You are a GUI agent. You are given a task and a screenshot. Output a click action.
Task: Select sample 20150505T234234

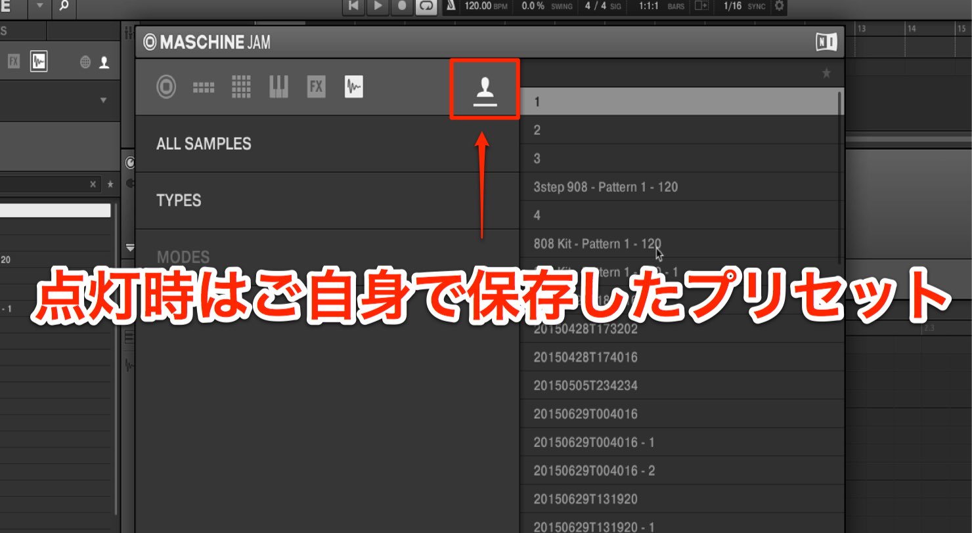click(x=682, y=385)
